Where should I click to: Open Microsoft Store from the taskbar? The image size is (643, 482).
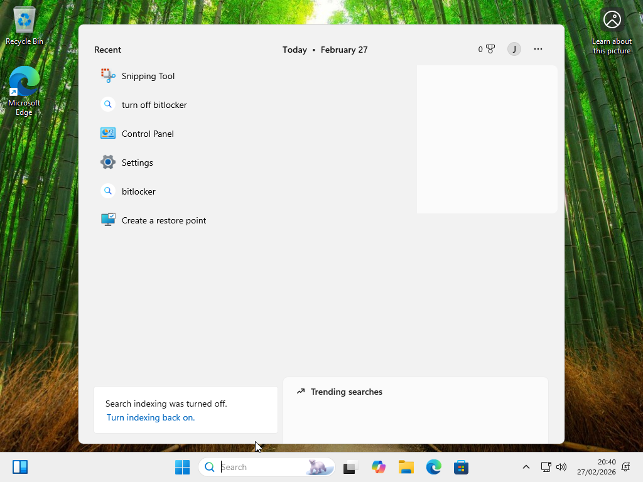[x=462, y=467]
